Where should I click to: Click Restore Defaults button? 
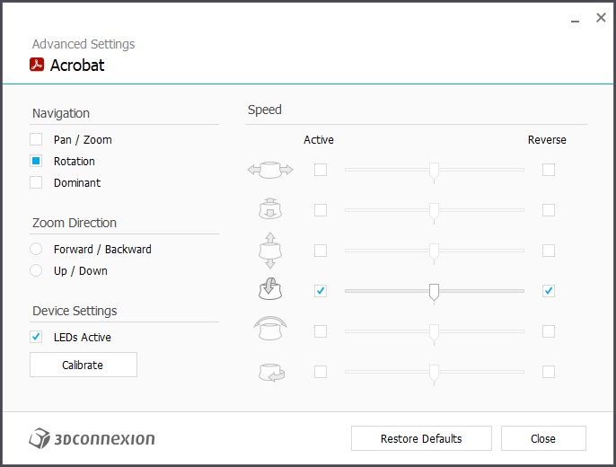421,438
